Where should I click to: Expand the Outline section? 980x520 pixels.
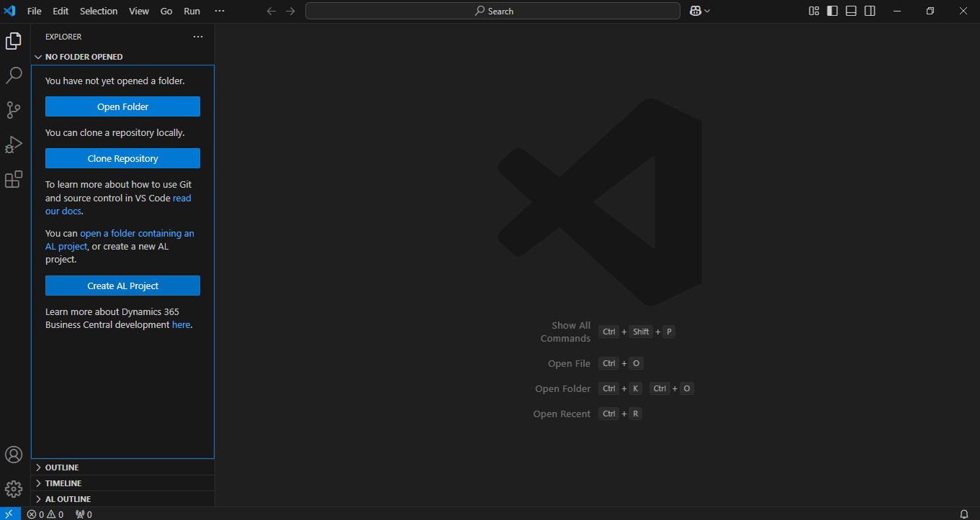pyautogui.click(x=62, y=467)
